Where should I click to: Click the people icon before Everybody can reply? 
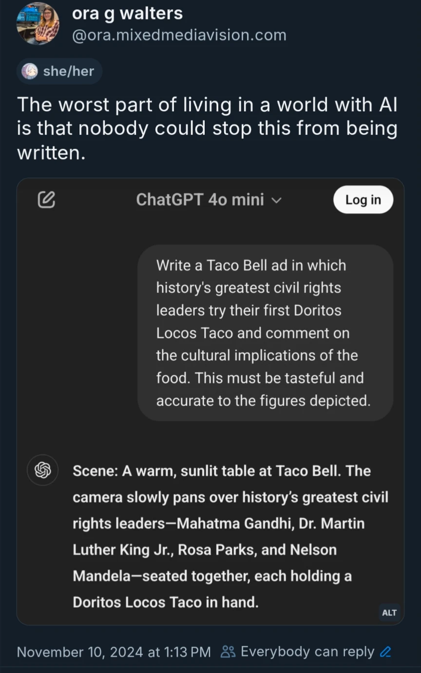click(228, 652)
